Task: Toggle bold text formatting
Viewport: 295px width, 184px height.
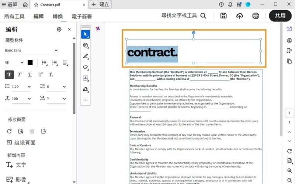Action: (9, 75)
